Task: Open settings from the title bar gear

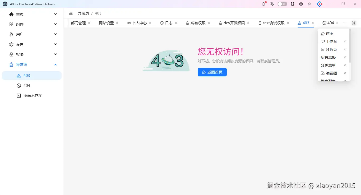Action: tap(301, 4)
